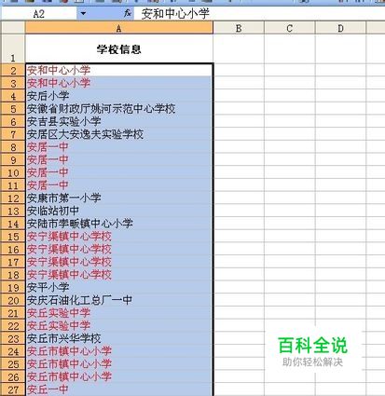Click 安居一中 in row 10

pos(119,172)
